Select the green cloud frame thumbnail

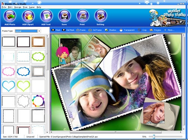click(38, 57)
